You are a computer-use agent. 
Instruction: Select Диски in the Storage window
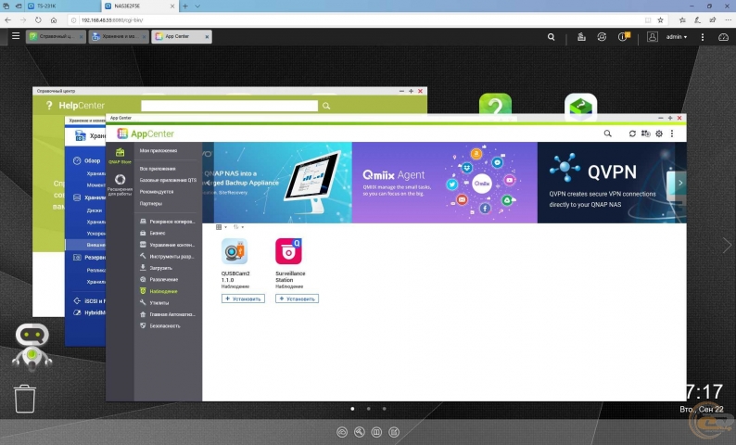pos(94,210)
